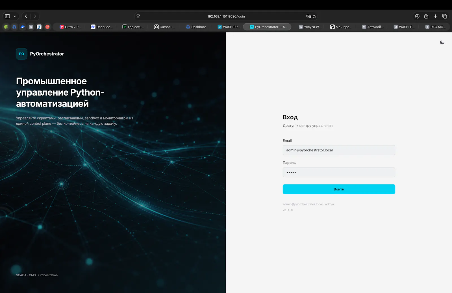Click 'Доступ к центру управления' subtitle
This screenshot has width=452, height=293.
click(x=308, y=125)
